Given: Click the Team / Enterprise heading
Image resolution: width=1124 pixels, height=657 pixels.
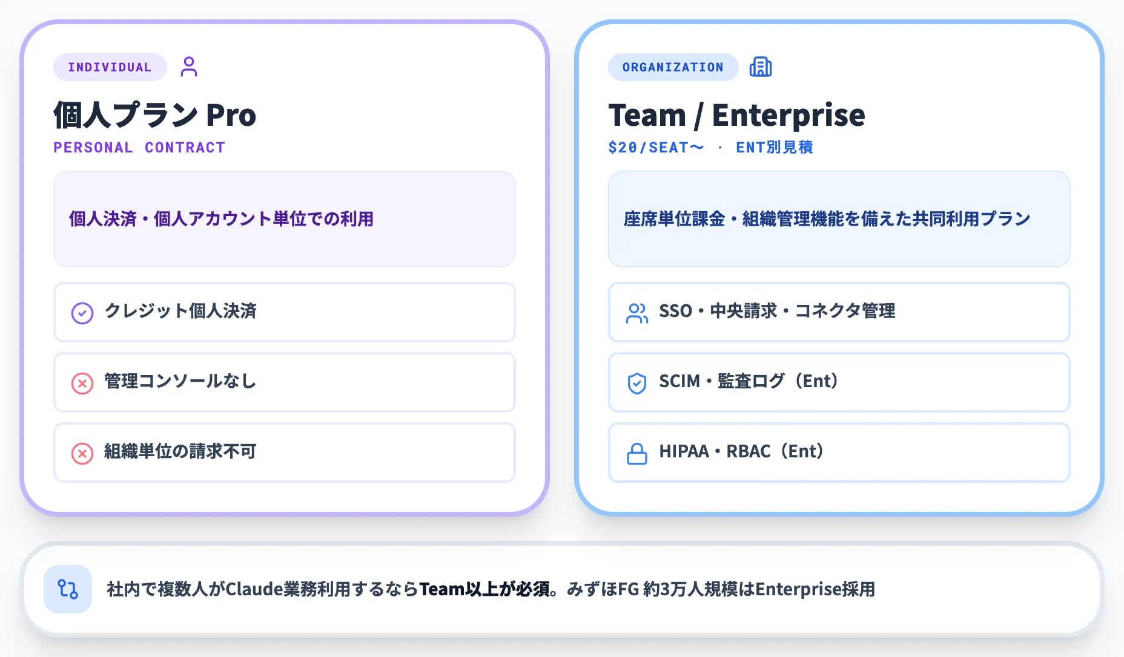Looking at the screenshot, I should point(736,115).
